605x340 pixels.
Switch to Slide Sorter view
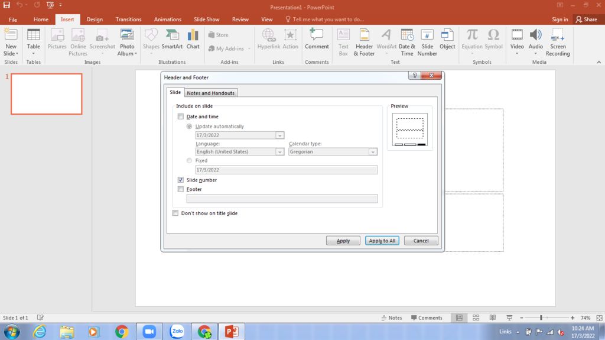476,318
